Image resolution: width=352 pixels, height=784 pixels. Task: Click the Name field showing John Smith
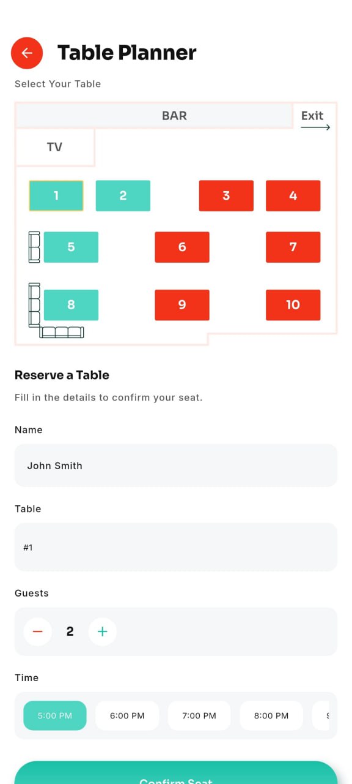(x=175, y=466)
